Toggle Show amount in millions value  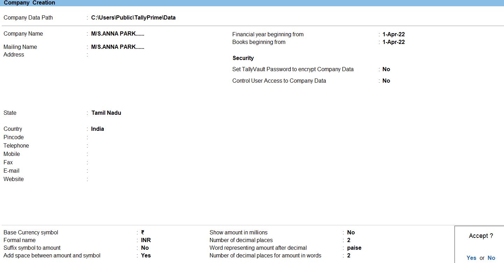pos(351,233)
